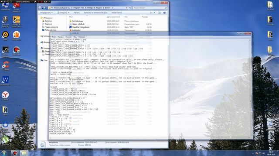The height and width of the screenshot is (156, 279).
Task: Click Plugins in address breadcrumb
Action: tap(99, 8)
